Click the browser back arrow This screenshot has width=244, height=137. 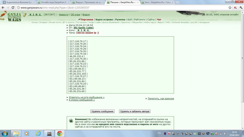[x=3, y=7]
